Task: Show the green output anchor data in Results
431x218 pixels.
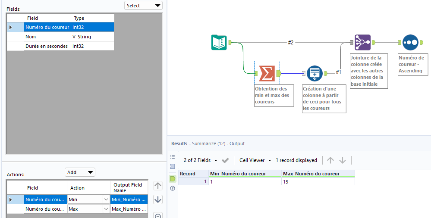Action: click(173, 179)
